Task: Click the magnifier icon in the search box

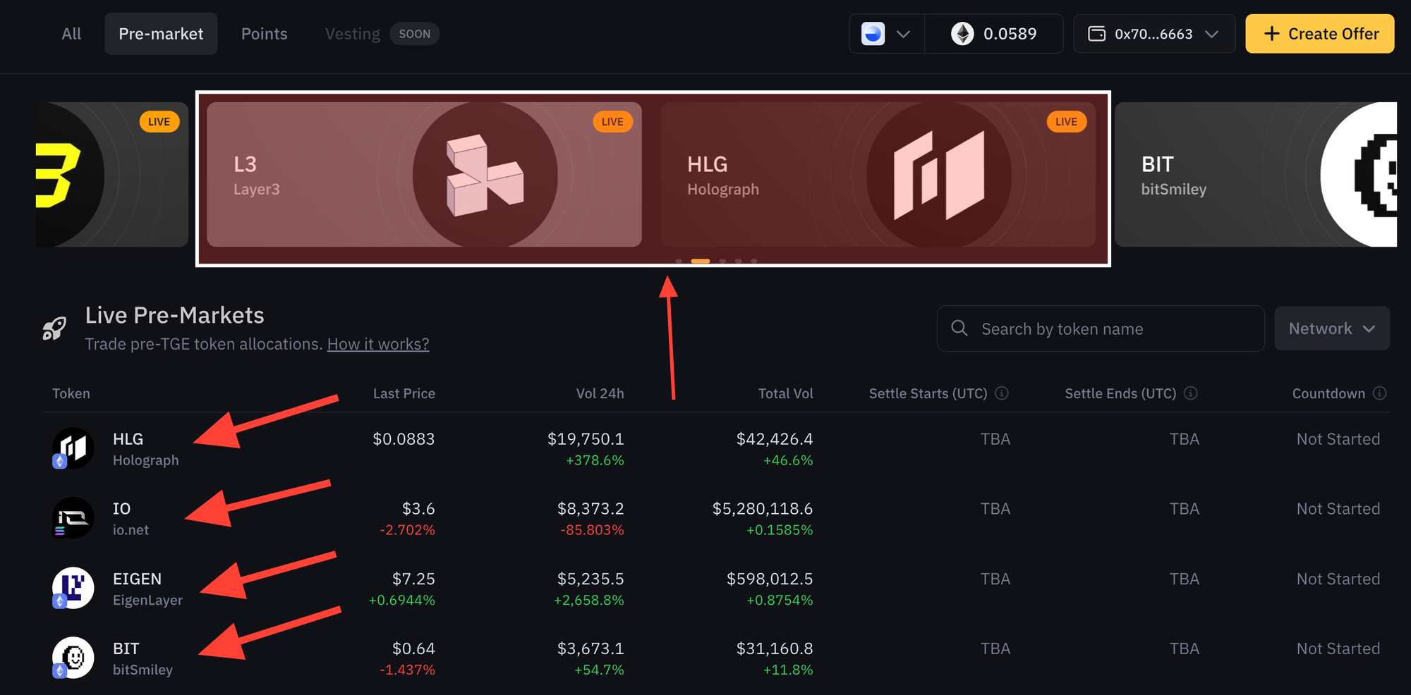Action: [x=959, y=328]
